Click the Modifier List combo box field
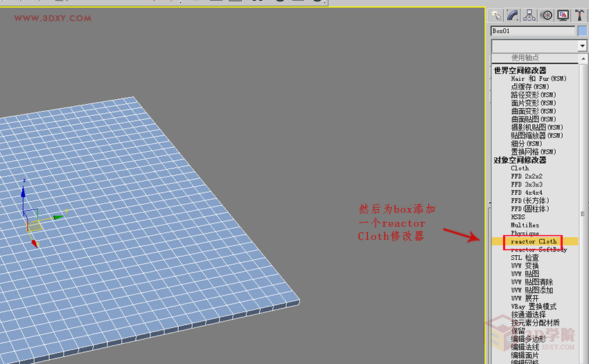The image size is (589, 364). coord(534,46)
